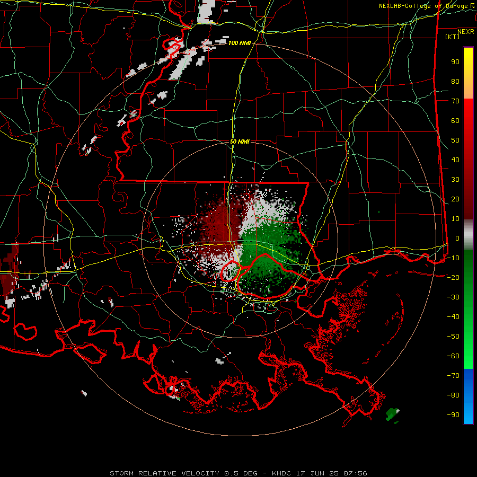Click the orange segment of the color scale
This screenshot has width=477, height=477.
pos(468,91)
